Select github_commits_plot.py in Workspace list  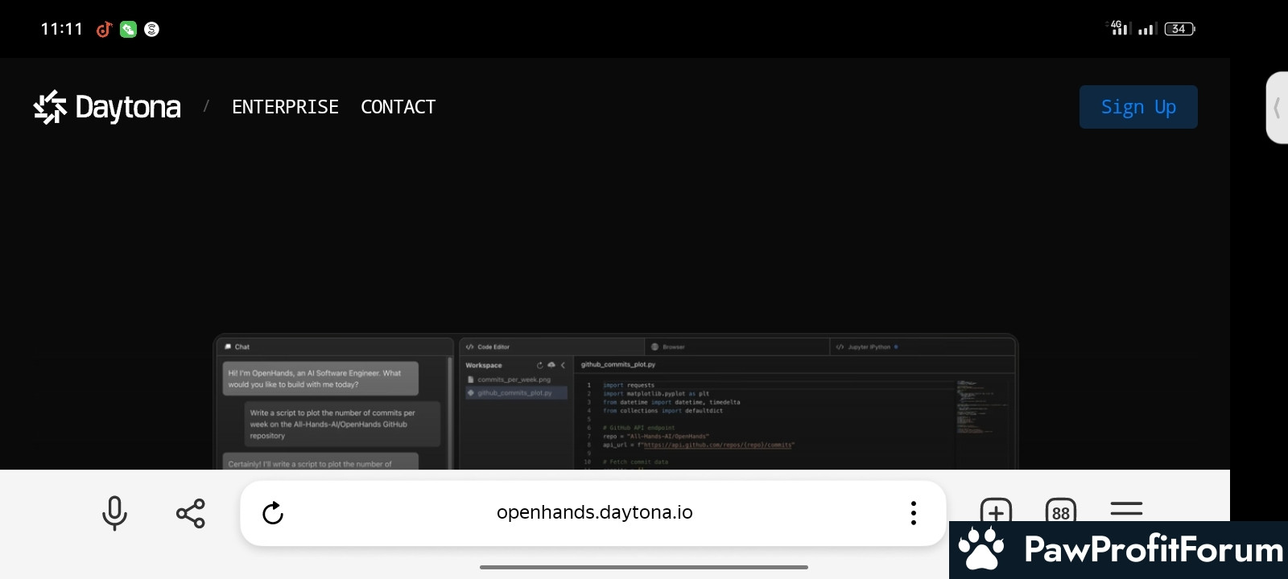[x=515, y=392]
